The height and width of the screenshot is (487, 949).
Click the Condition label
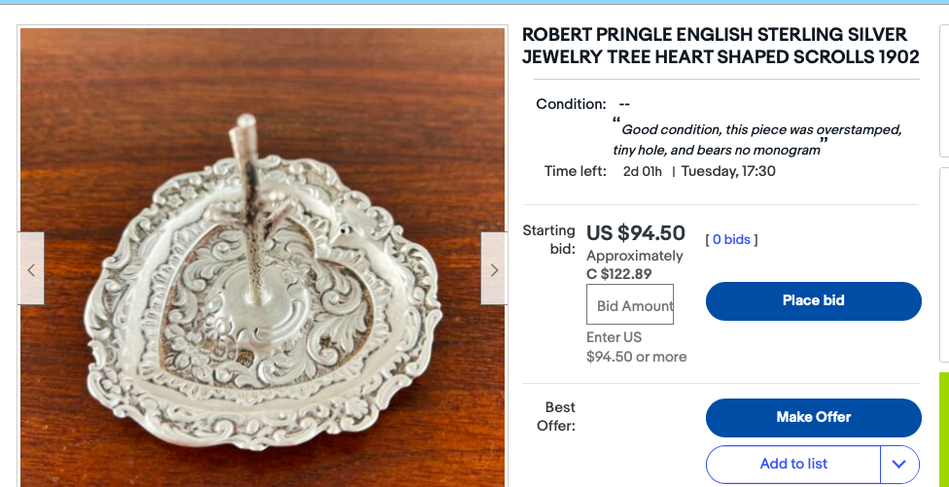(571, 104)
